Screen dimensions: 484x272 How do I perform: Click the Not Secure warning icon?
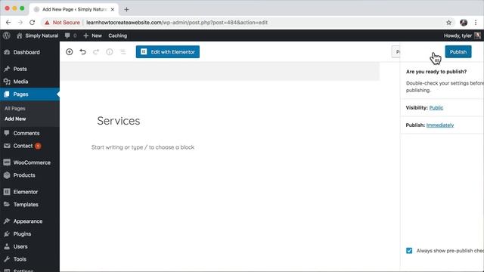pos(47,23)
